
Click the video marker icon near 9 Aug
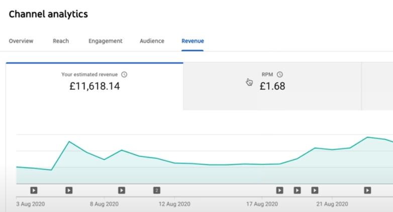(x=122, y=190)
